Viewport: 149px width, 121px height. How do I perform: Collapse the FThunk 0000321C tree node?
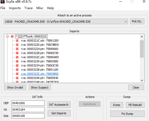(7, 36)
